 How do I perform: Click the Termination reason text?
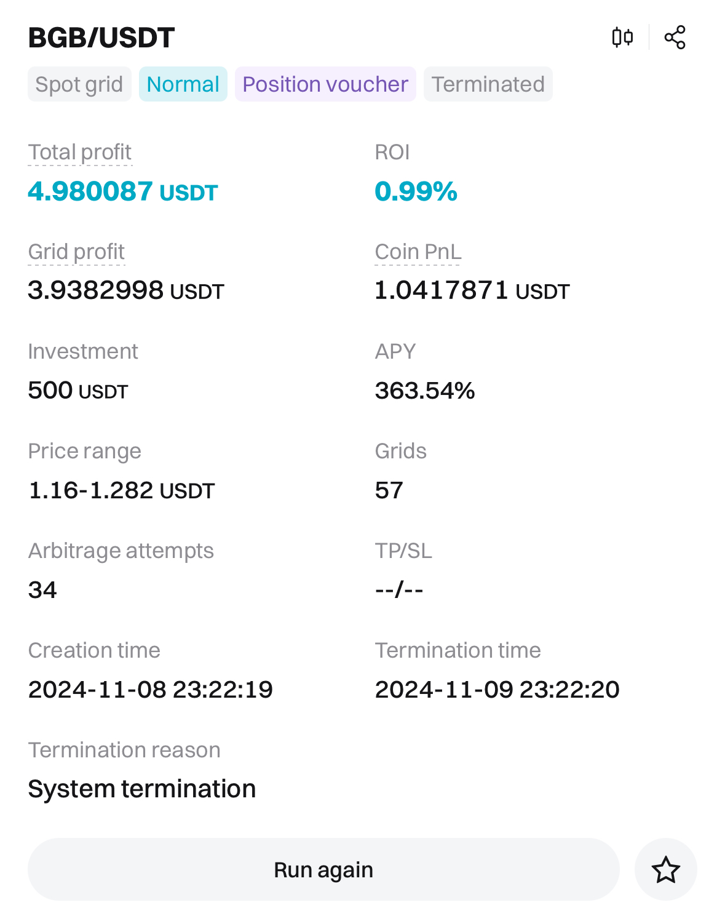[142, 788]
